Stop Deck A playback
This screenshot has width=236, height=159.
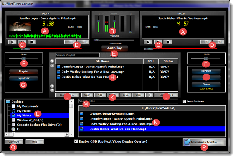coord(32,42)
